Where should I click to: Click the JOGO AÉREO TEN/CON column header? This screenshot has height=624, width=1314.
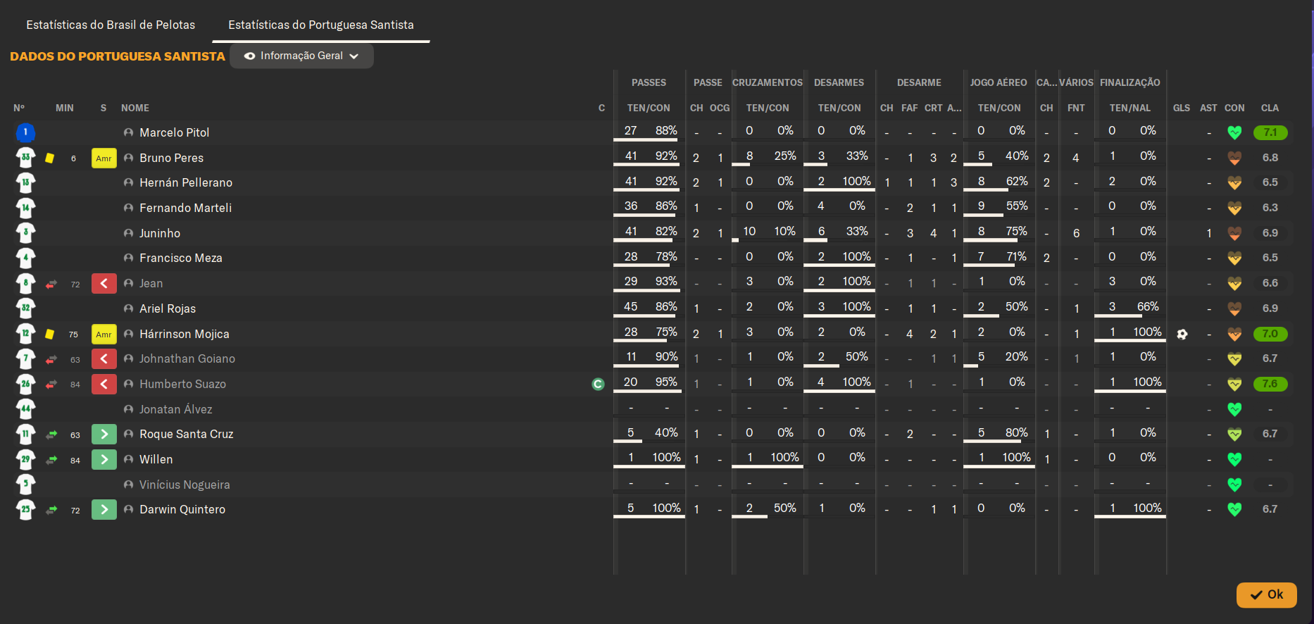pos(999,108)
